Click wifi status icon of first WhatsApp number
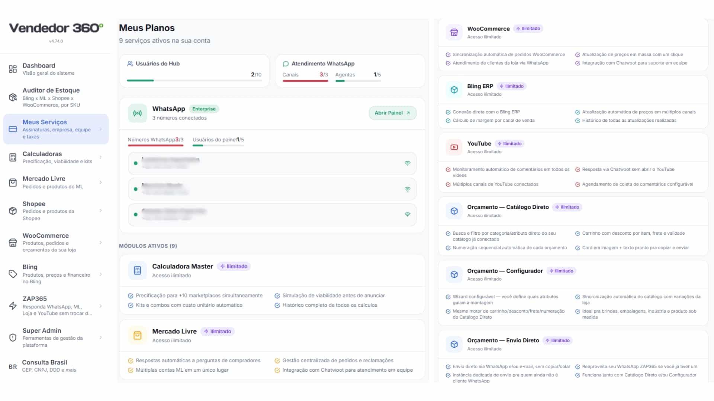 408,163
